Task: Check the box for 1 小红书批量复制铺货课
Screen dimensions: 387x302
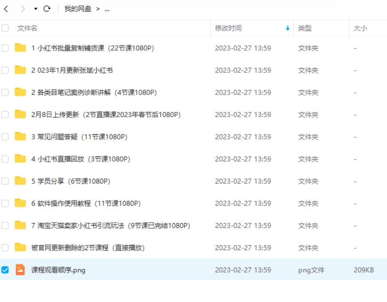Action: (5, 48)
